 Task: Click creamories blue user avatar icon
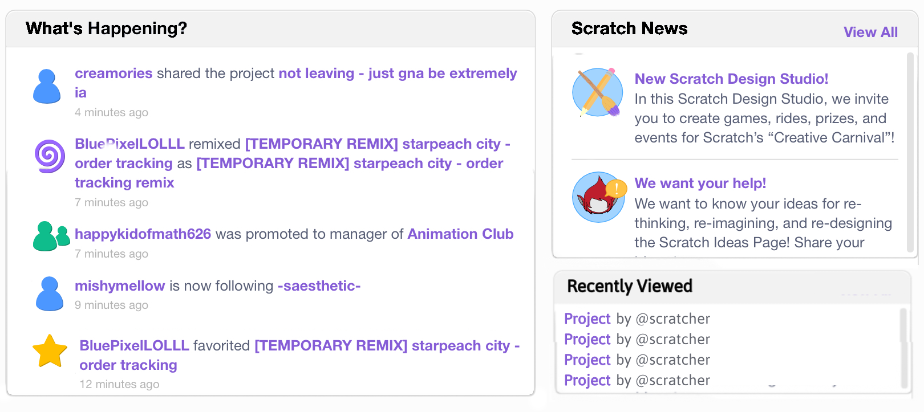point(47,87)
